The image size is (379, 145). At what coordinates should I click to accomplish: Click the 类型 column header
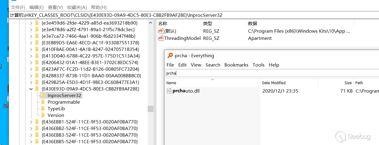tap(224, 23)
